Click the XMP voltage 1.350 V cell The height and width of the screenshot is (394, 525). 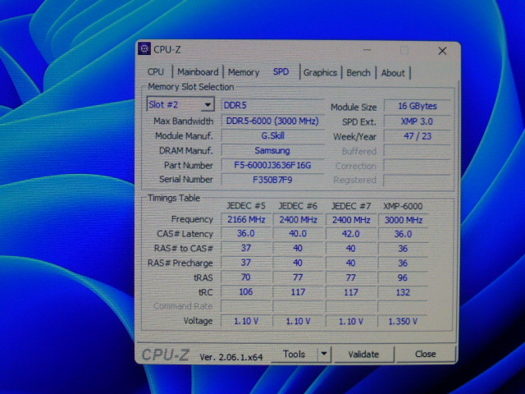[403, 321]
